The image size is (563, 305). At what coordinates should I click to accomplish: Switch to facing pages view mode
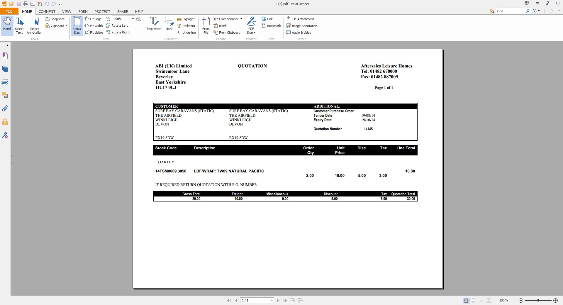pos(481,301)
